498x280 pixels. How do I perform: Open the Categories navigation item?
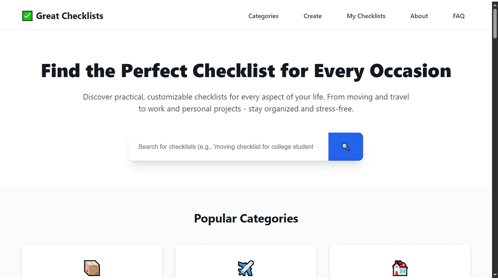pyautogui.click(x=263, y=16)
